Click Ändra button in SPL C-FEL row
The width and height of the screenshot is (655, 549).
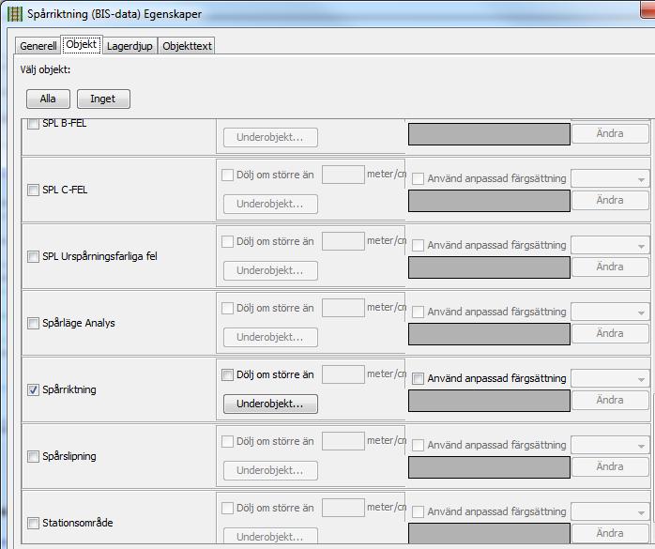(x=610, y=200)
